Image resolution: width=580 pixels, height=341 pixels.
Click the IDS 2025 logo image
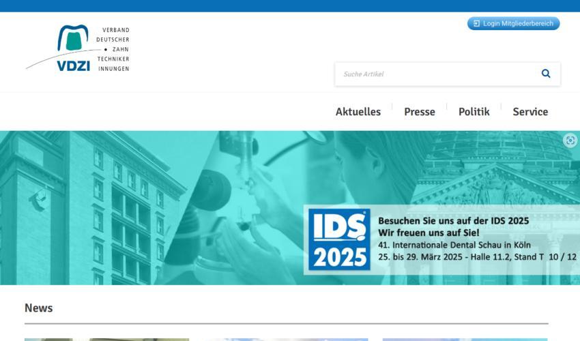[x=339, y=239]
